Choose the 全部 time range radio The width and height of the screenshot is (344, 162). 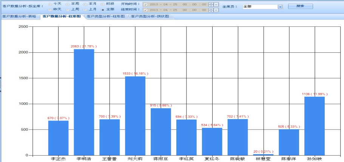[103, 9]
